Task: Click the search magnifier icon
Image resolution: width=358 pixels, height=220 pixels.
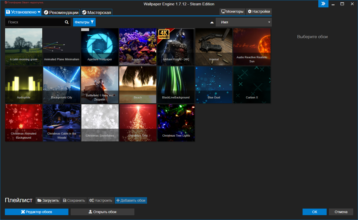Action: point(67,22)
